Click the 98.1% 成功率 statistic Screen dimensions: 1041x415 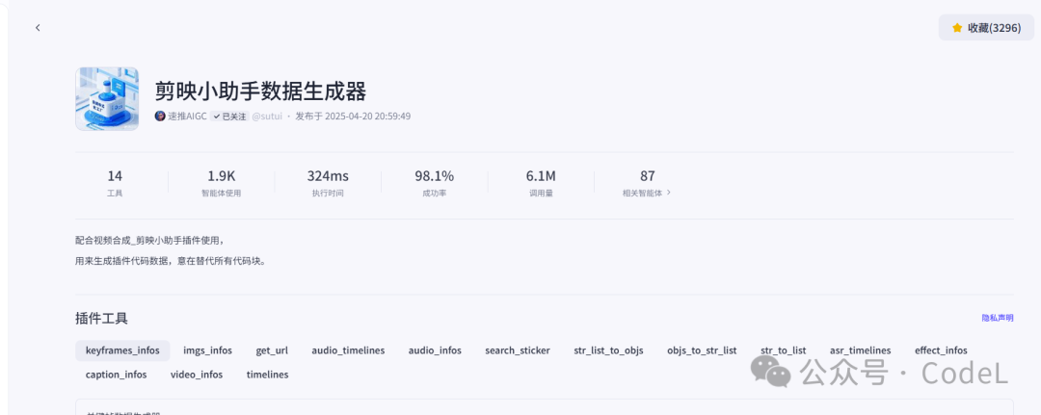pyautogui.click(x=434, y=184)
